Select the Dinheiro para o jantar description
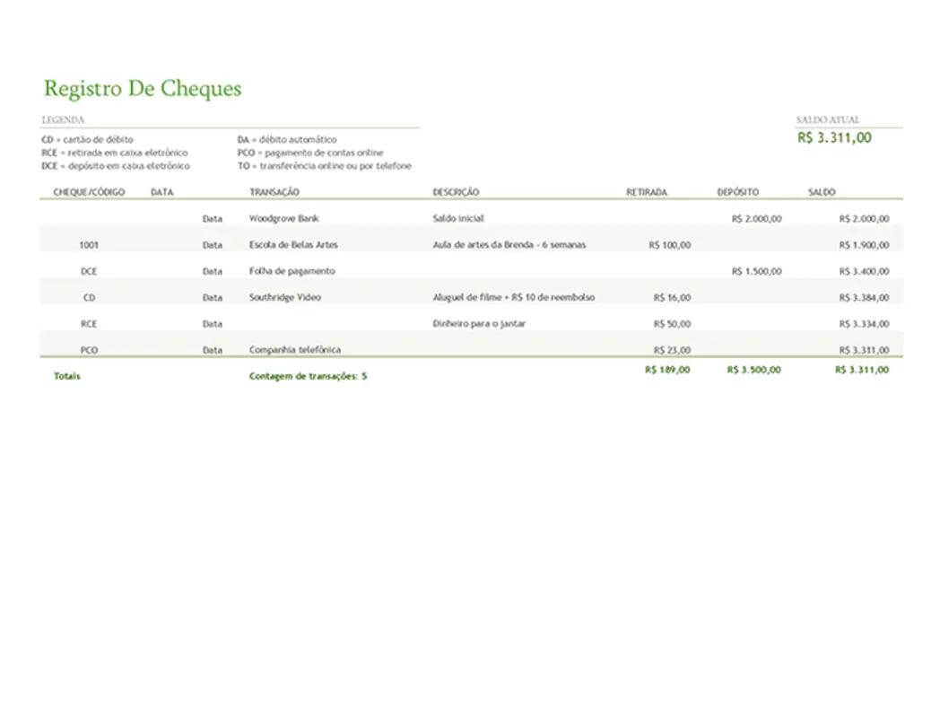 point(480,323)
